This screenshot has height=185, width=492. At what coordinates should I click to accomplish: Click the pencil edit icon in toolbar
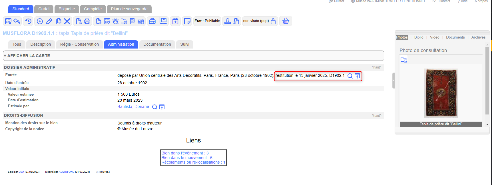point(49,21)
